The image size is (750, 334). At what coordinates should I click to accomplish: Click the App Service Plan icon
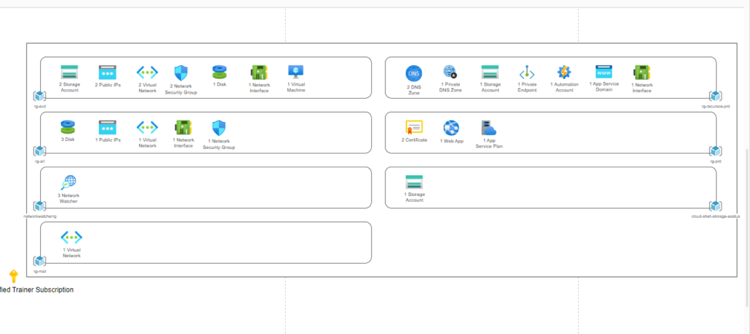tap(489, 128)
